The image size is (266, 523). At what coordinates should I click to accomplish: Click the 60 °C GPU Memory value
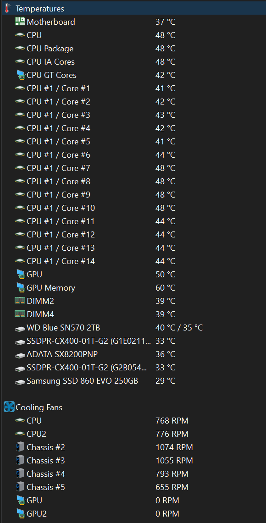pyautogui.click(x=165, y=287)
